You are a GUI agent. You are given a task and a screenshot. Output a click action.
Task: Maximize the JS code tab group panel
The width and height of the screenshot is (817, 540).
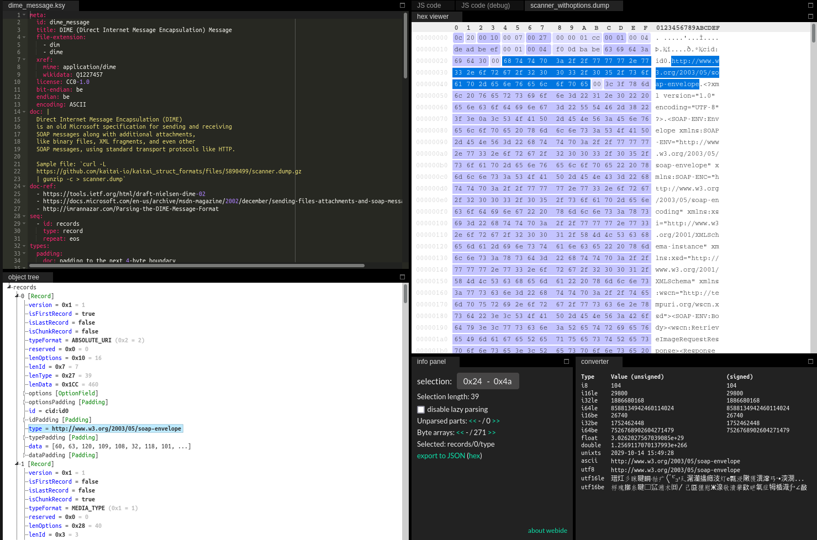(x=810, y=6)
